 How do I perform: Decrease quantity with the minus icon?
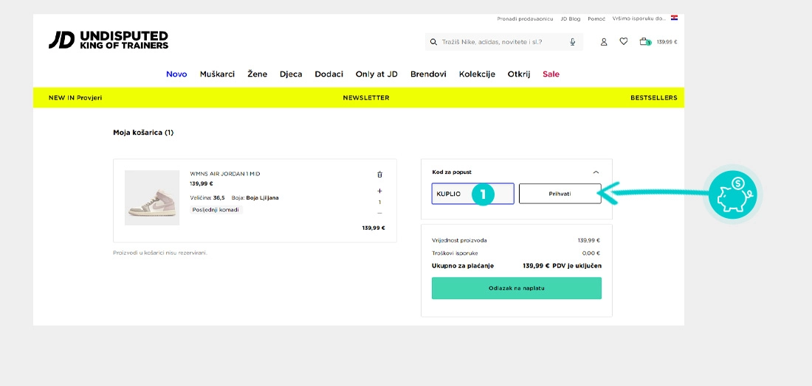tap(379, 214)
